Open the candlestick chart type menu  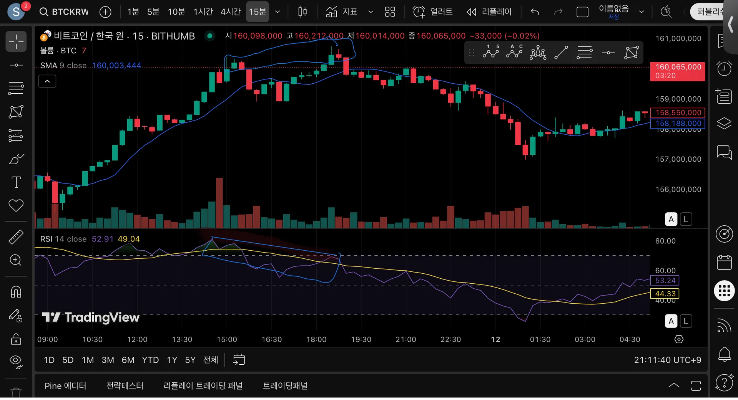[303, 12]
